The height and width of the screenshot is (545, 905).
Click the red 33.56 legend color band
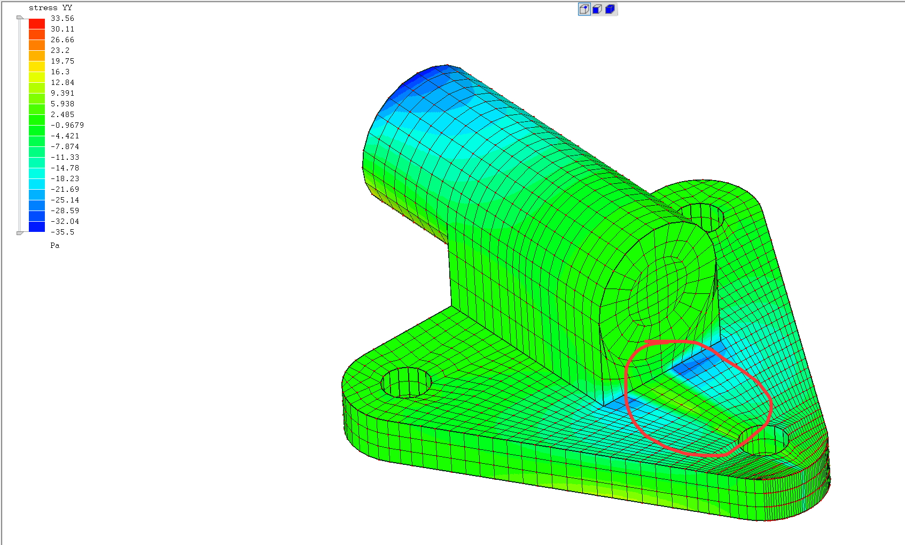pyautogui.click(x=37, y=24)
